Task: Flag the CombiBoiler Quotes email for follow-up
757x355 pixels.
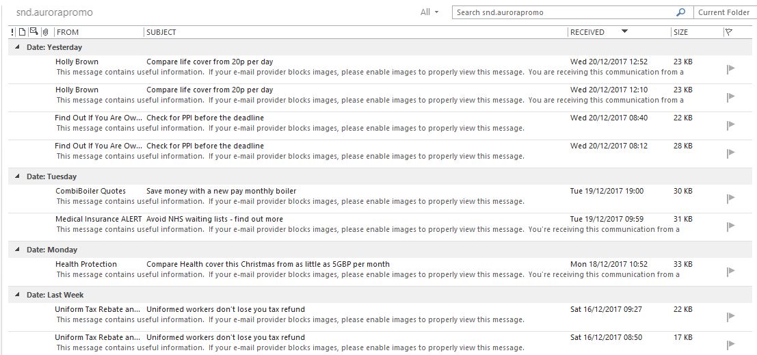Action: [x=730, y=198]
